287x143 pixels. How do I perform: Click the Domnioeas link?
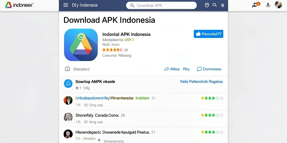(x=212, y=69)
